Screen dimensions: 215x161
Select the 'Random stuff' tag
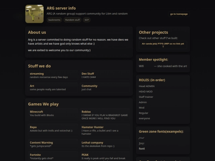[72, 20]
